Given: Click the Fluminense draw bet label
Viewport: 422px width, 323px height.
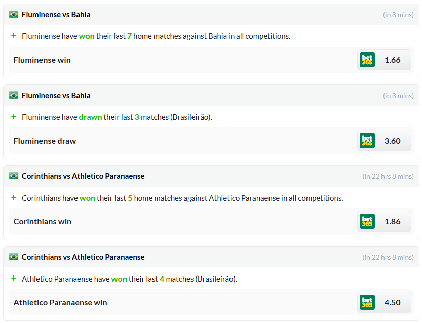Looking at the screenshot, I should coord(45,141).
